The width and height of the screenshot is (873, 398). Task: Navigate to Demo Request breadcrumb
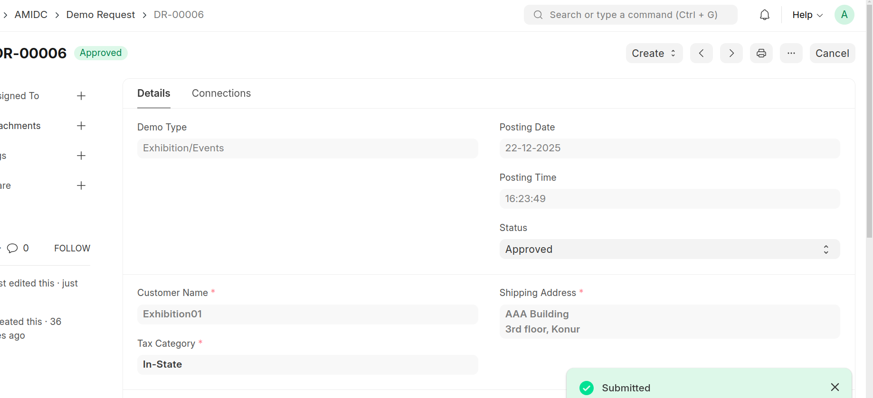click(x=101, y=15)
